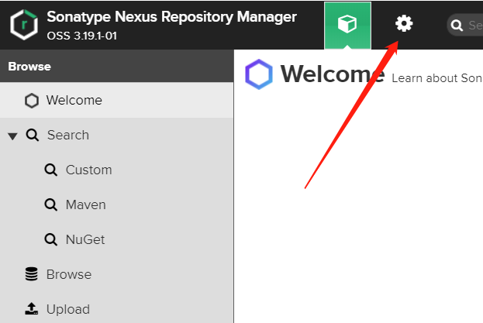Open the Administration gear icon

coord(404,24)
